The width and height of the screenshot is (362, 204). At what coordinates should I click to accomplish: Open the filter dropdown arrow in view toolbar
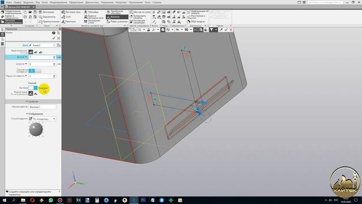coord(216,30)
